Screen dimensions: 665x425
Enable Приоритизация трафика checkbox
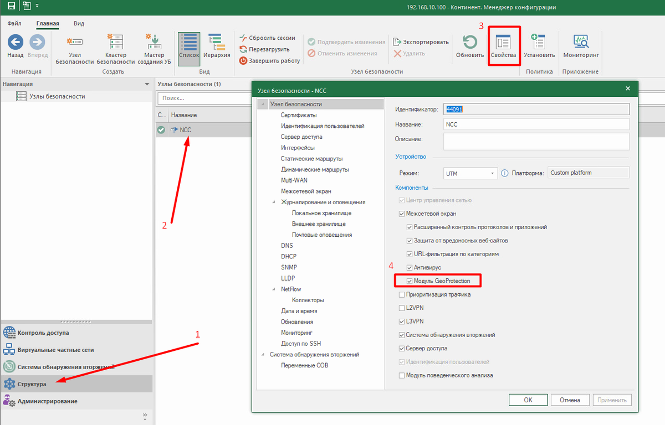click(402, 294)
